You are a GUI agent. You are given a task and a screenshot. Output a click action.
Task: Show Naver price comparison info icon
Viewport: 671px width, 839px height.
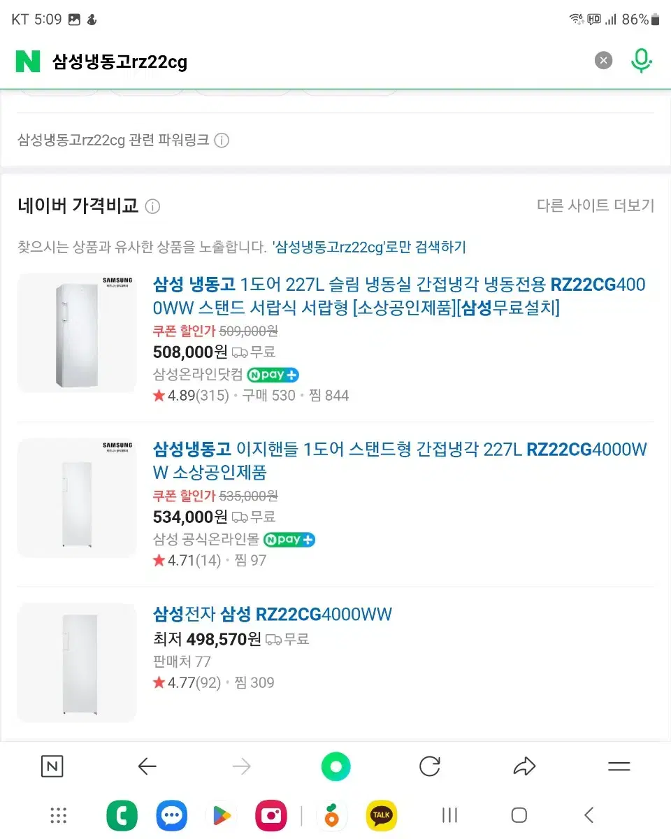(x=152, y=206)
